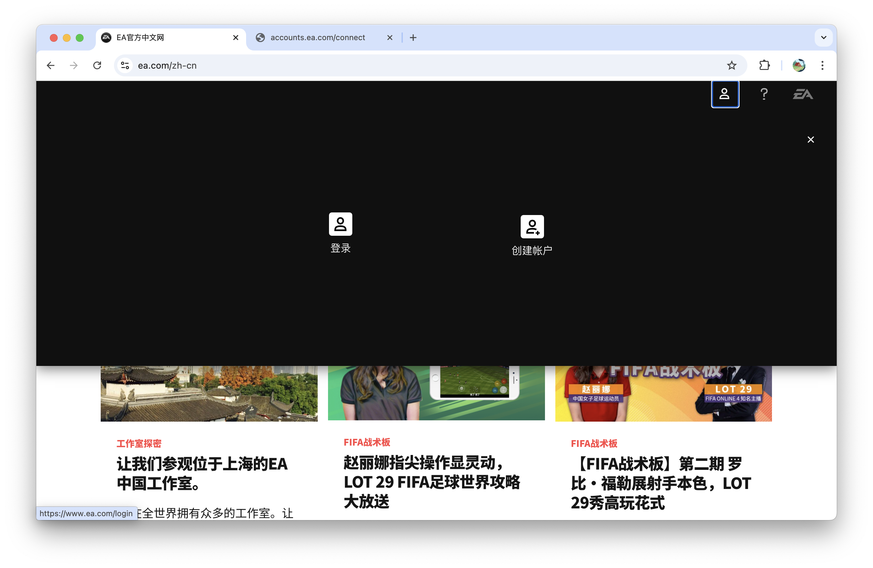This screenshot has width=873, height=568.
Task: Open the green FIFA mobile article thumbnail
Action: click(x=436, y=393)
